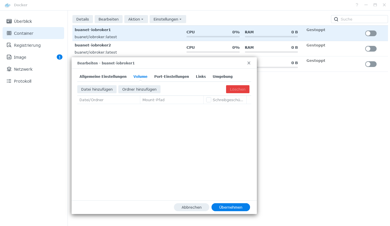Click the blue Übernehmen button
Viewport: 390px width, 226px height.
click(x=230, y=207)
